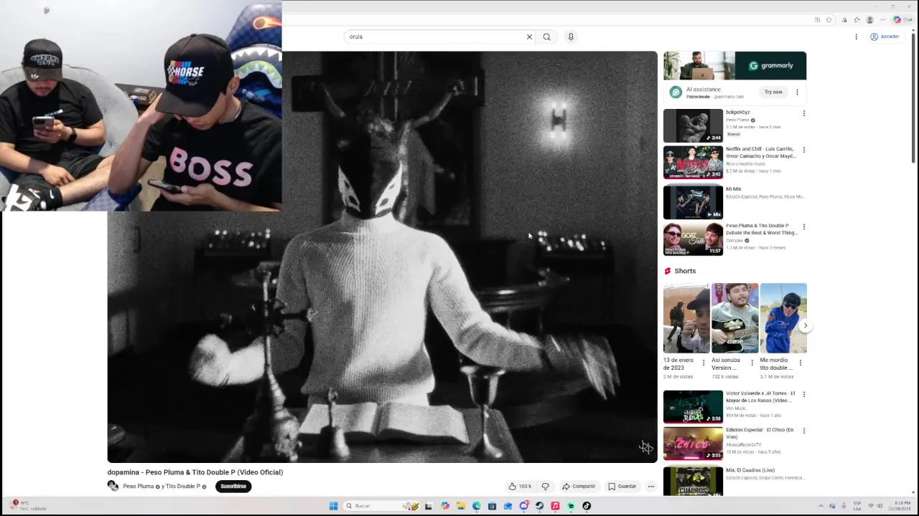Click the 'Shorts' section heading
The height and width of the screenshot is (516, 919).
pos(685,271)
